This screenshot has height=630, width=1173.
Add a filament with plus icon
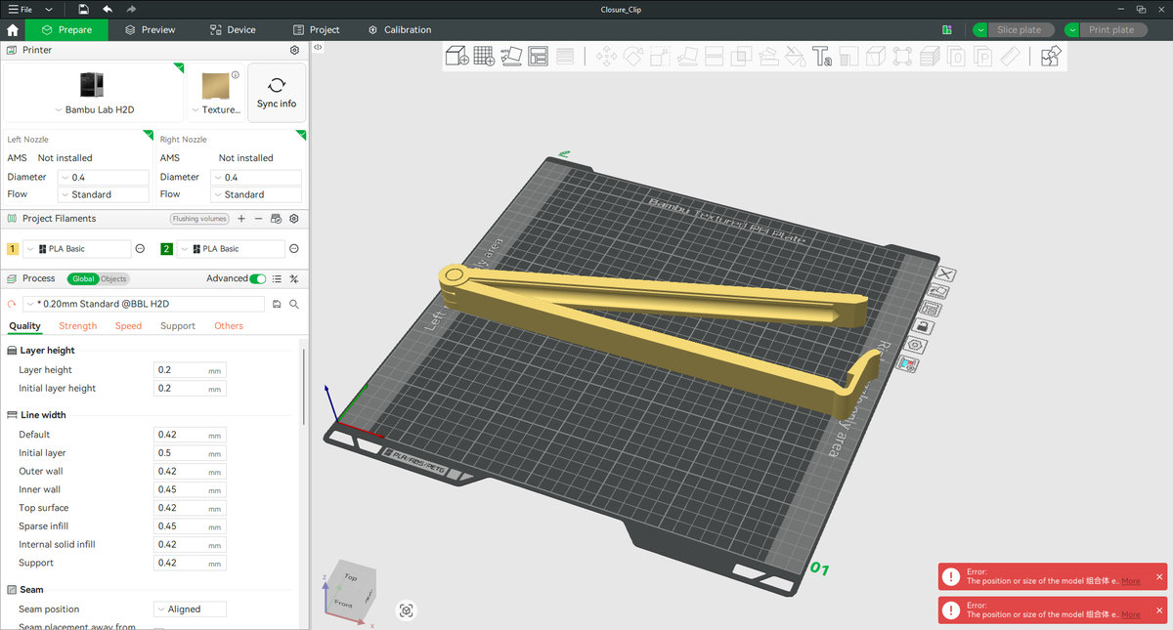(241, 219)
